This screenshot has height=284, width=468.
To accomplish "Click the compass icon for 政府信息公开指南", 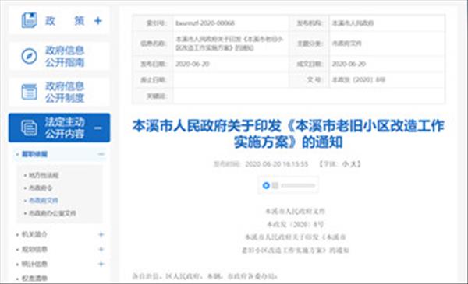I will click(30, 56).
